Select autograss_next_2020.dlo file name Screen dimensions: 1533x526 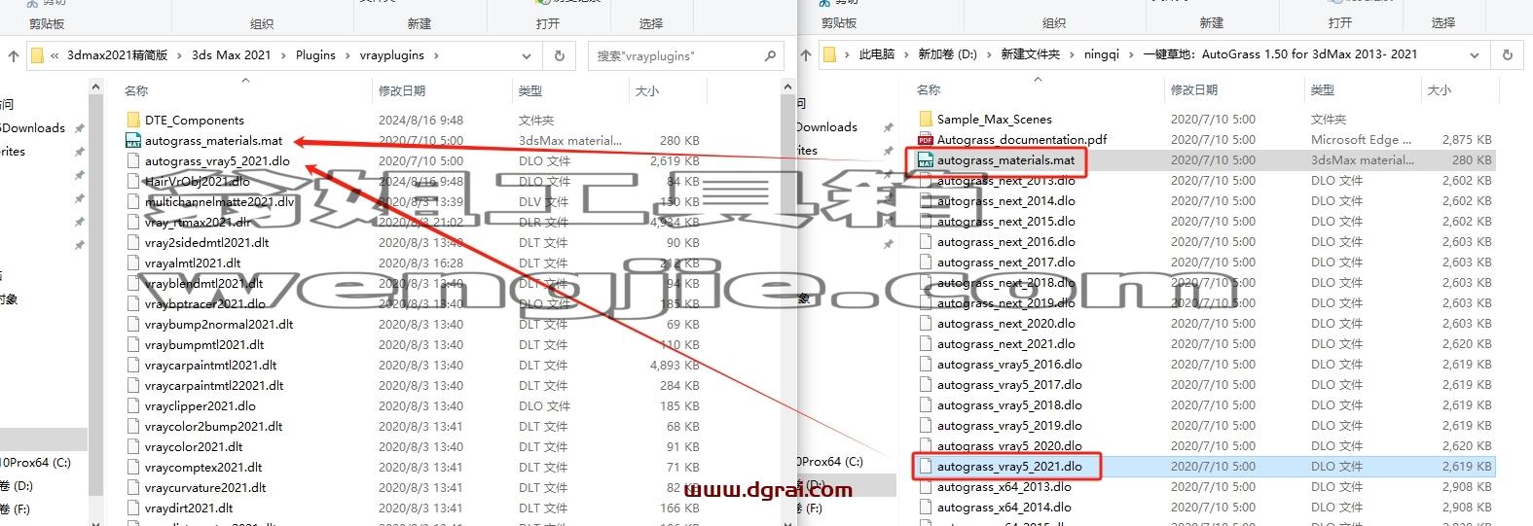(x=1006, y=323)
